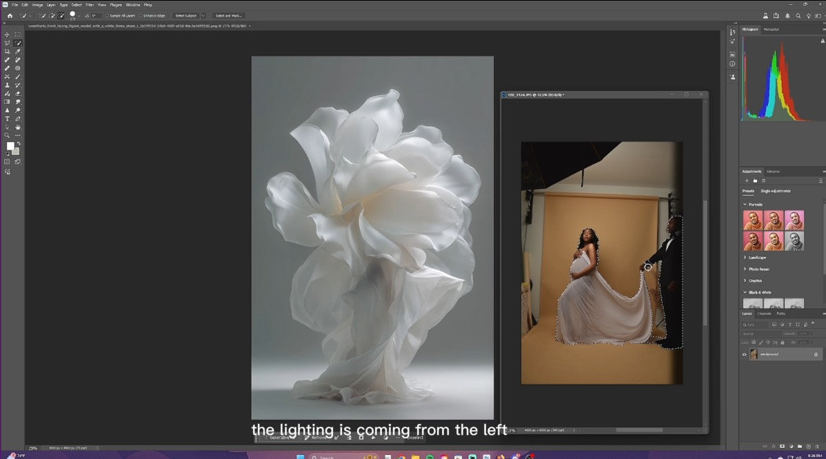
Task: Expand the Photo Repair presets group
Action: pyautogui.click(x=758, y=269)
